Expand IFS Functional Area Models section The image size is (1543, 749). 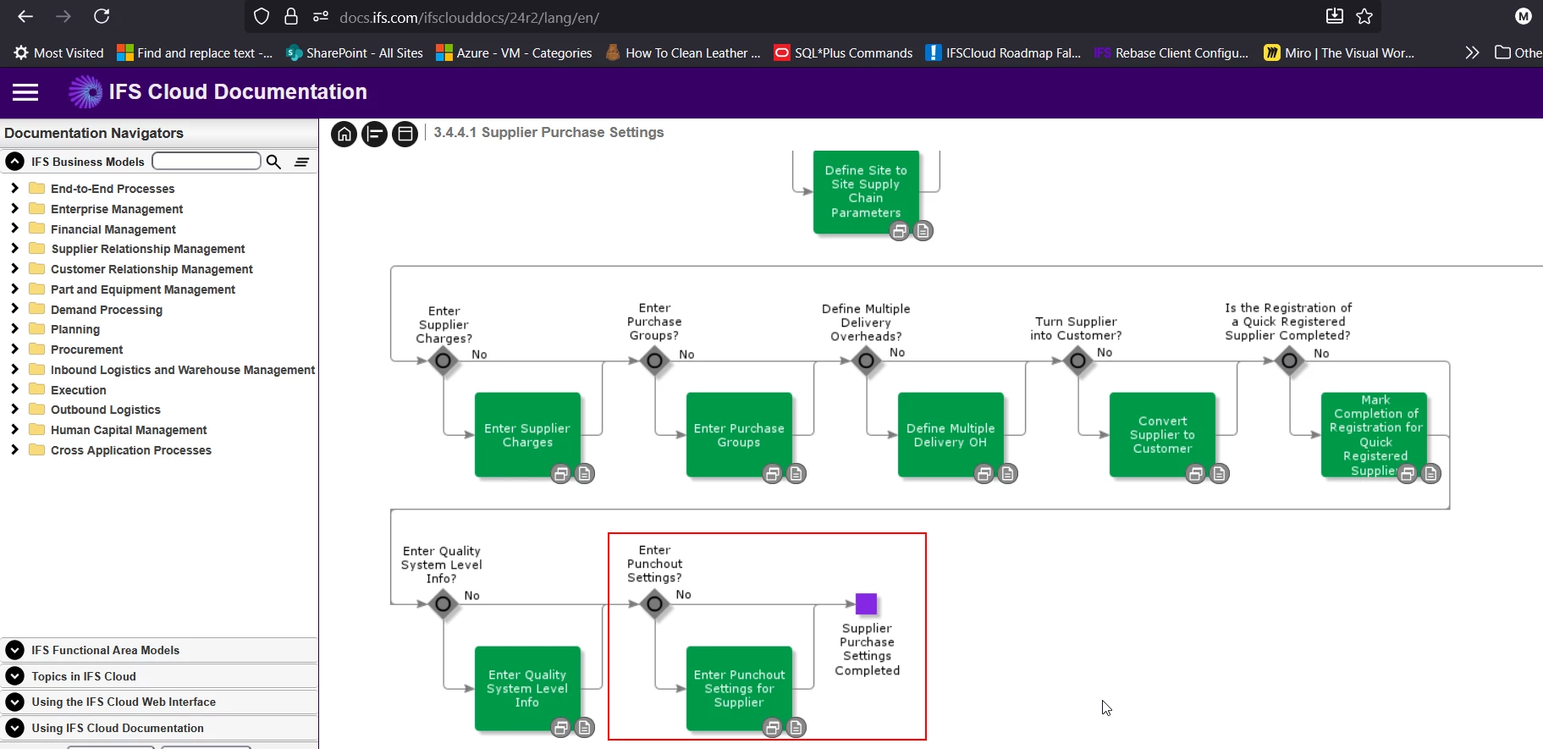pos(14,650)
